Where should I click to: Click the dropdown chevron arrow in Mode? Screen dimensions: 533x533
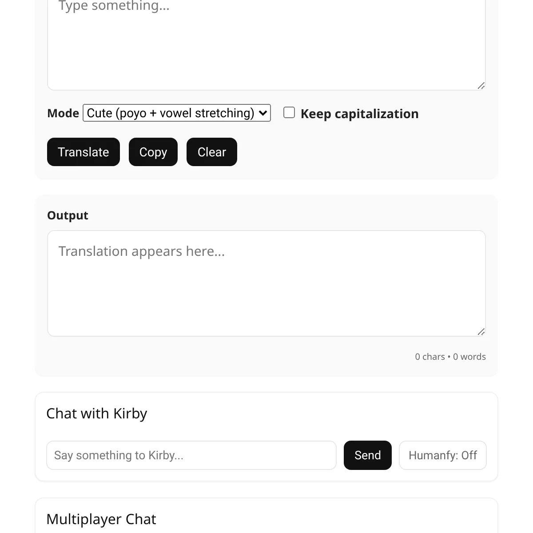coord(263,113)
